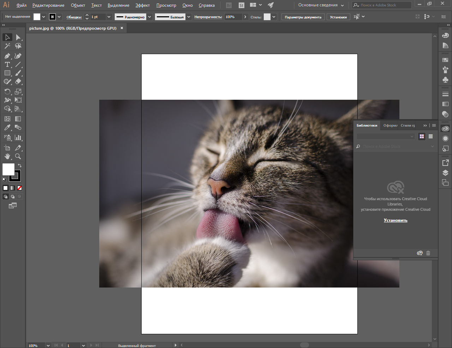Expand the zoom level dropdown at bottom
Viewport: 452px width, 348px height.
pos(48,345)
